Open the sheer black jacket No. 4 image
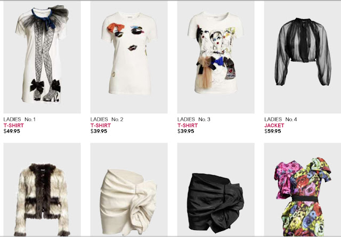341x237 pixels. pos(303,57)
